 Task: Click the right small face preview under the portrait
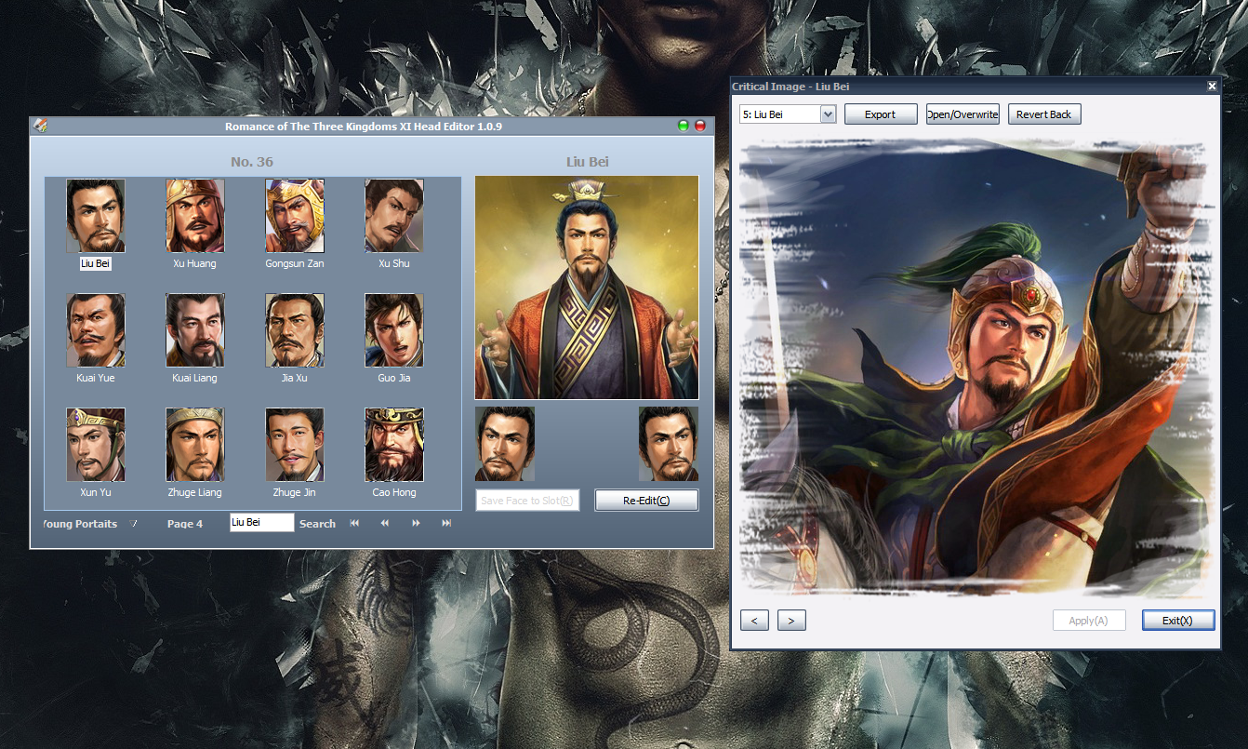tap(669, 444)
